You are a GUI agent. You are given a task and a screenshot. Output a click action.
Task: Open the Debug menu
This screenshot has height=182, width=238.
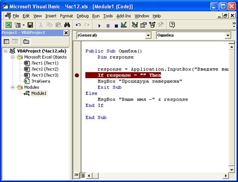[83, 16]
